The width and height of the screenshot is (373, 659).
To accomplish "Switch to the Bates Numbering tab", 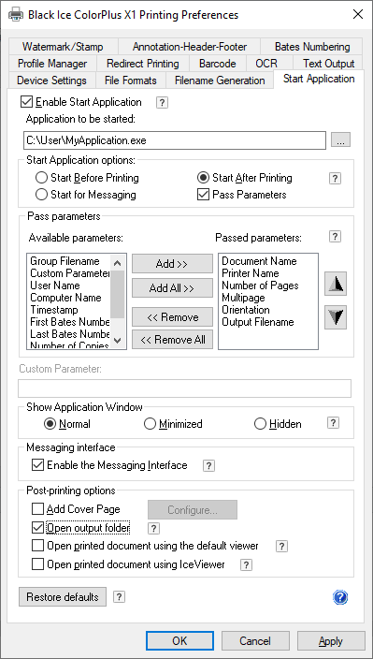I will (x=312, y=47).
